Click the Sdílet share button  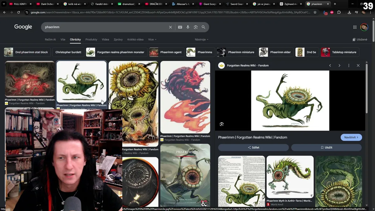click(253, 147)
